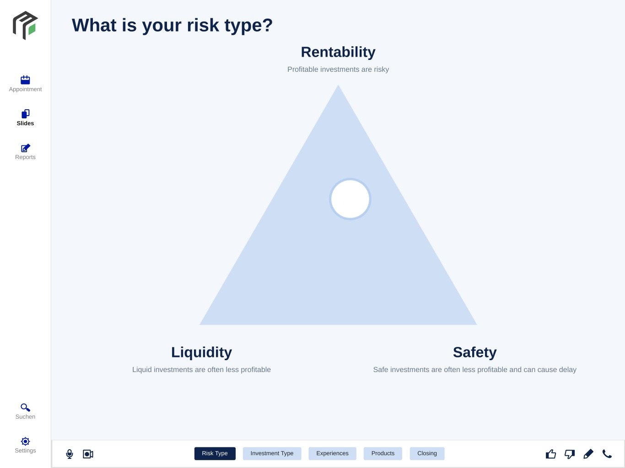This screenshot has height=468, width=625.
Task: Click the phone call icon
Action: [x=607, y=454]
